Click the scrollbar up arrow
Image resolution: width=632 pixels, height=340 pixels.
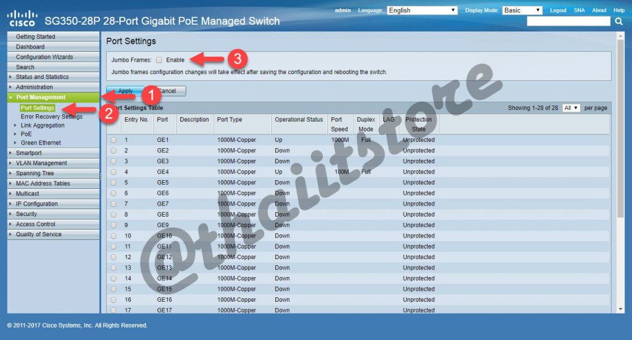620,36
